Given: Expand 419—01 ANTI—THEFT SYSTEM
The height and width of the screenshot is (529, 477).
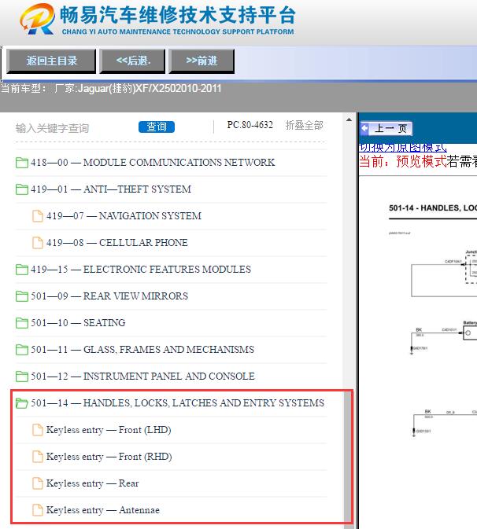Looking at the screenshot, I should pyautogui.click(x=111, y=189).
